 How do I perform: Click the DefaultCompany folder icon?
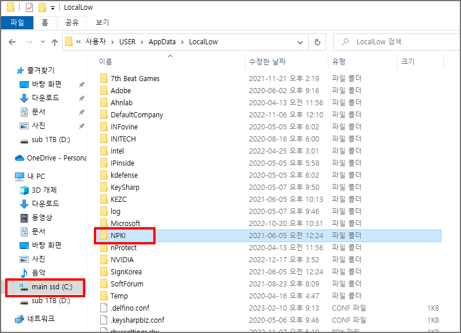pyautogui.click(x=104, y=114)
